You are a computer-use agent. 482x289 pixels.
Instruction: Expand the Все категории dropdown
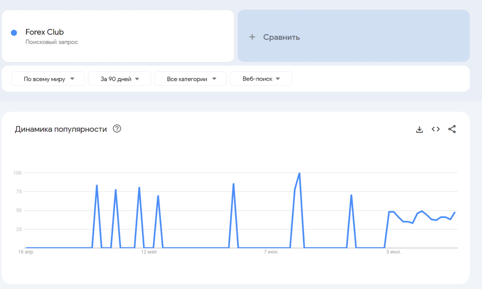(x=191, y=79)
